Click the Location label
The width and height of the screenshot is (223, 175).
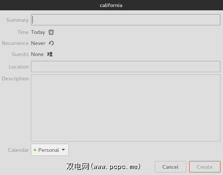[x=19, y=67]
